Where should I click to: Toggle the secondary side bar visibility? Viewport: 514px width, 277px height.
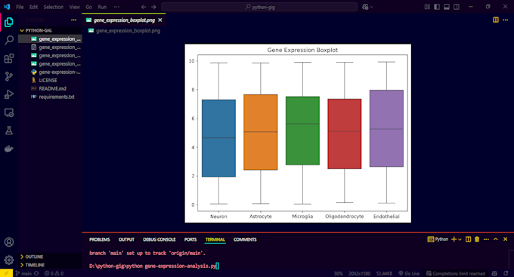click(457, 7)
